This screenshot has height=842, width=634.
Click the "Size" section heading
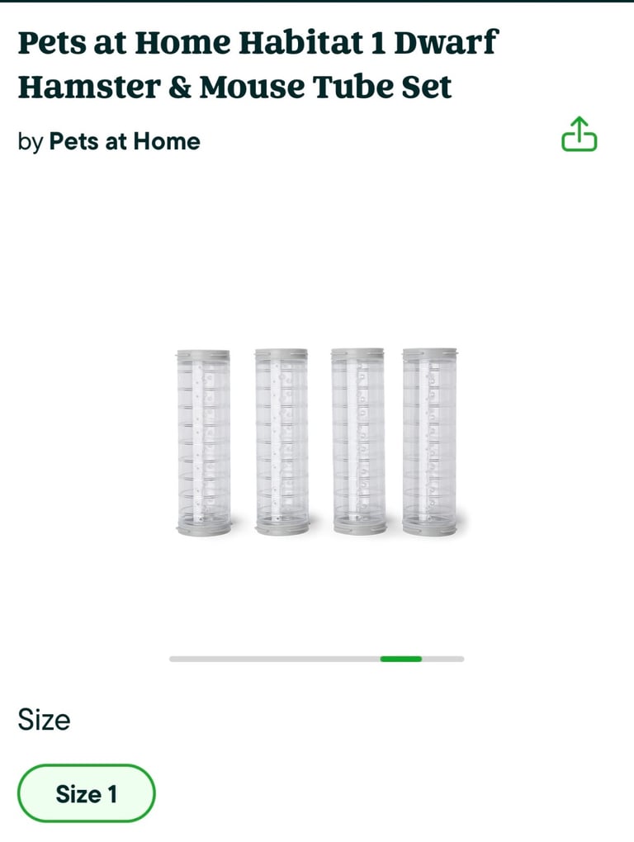44,720
